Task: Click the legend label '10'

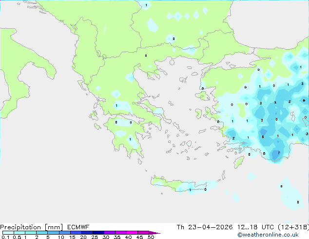Action: (61, 237)
